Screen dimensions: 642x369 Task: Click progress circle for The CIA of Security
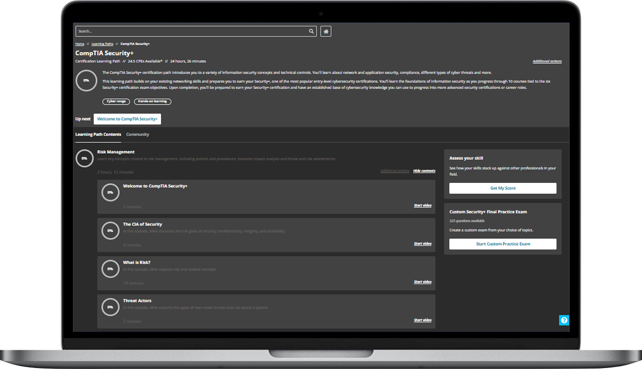(x=110, y=230)
